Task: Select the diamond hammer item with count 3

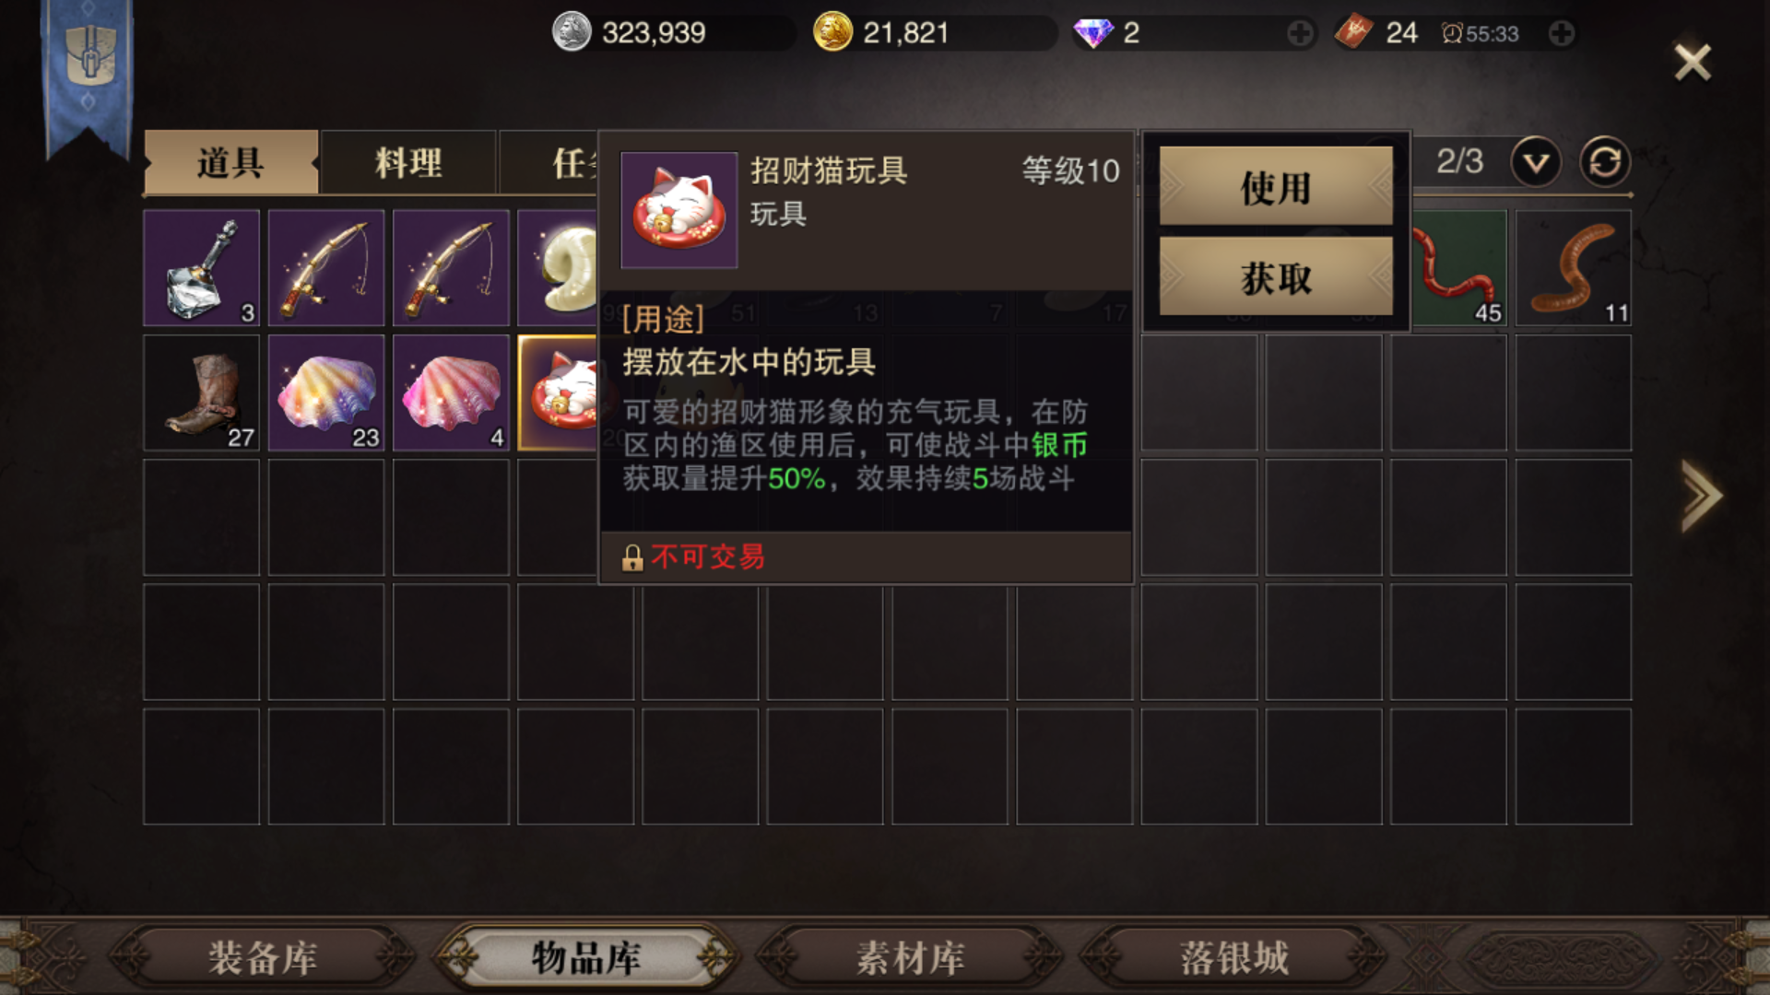Action: tap(201, 268)
